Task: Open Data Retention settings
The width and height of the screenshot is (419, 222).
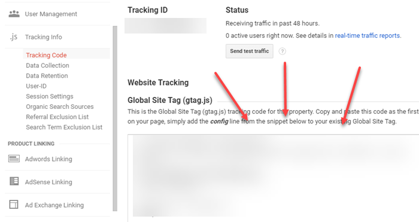Action: click(47, 76)
